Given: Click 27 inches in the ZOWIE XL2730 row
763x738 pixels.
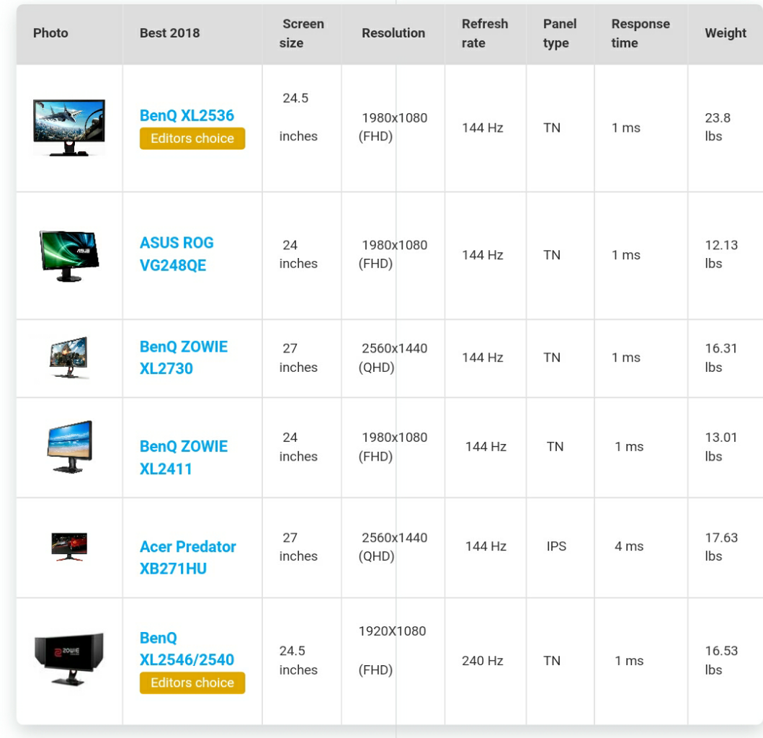Looking at the screenshot, I should point(298,357).
